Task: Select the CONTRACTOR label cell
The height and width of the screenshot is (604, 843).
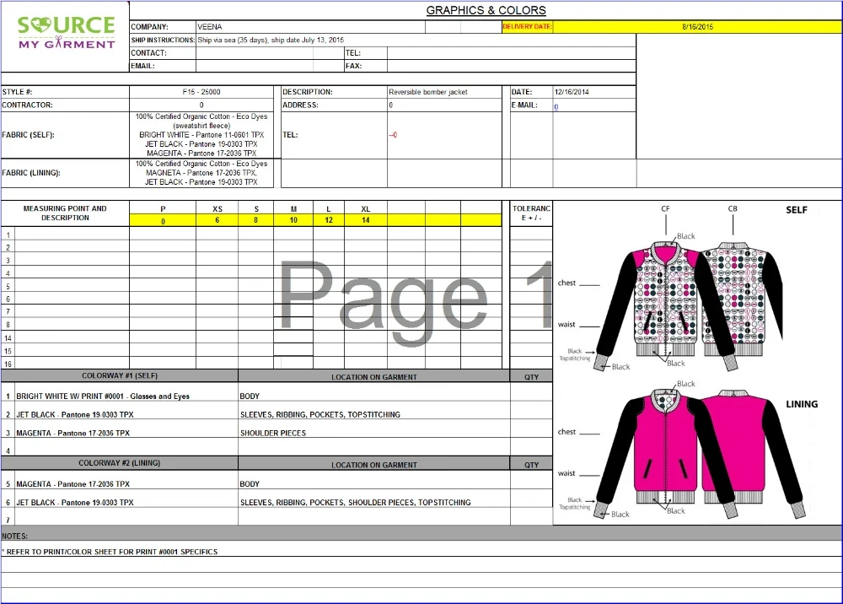Action: click(65, 105)
